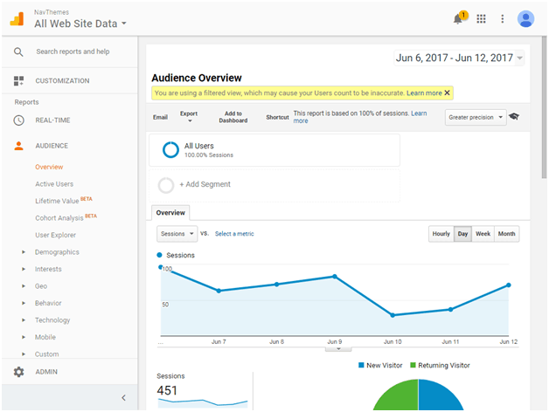
Task: Open the date range picker
Action: click(459, 58)
